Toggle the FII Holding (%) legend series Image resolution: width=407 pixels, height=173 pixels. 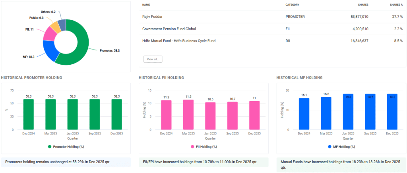205,146
